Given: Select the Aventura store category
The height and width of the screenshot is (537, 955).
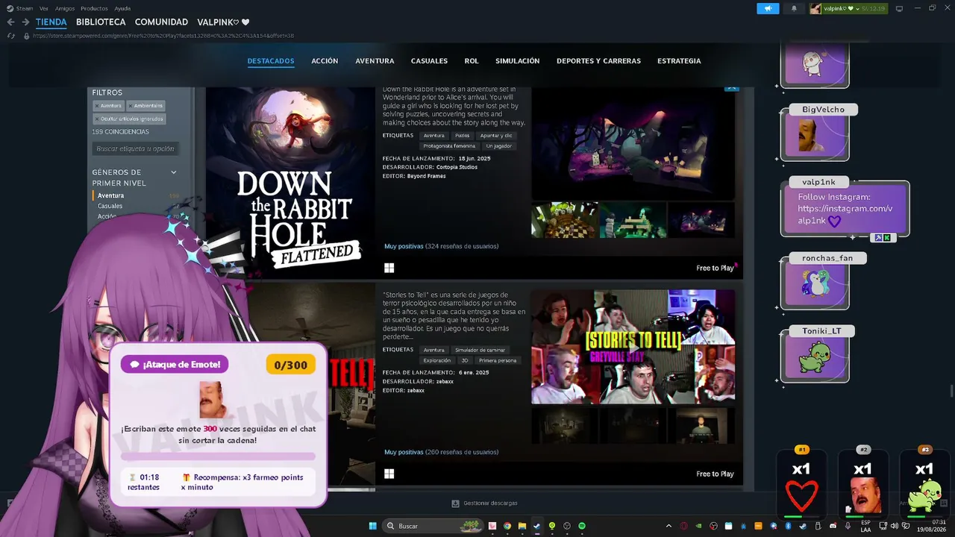Looking at the screenshot, I should [x=375, y=61].
